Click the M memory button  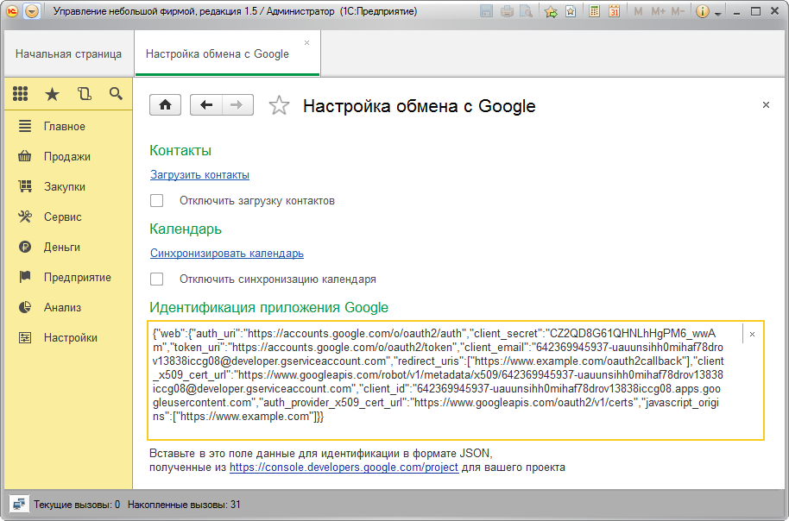pos(638,11)
